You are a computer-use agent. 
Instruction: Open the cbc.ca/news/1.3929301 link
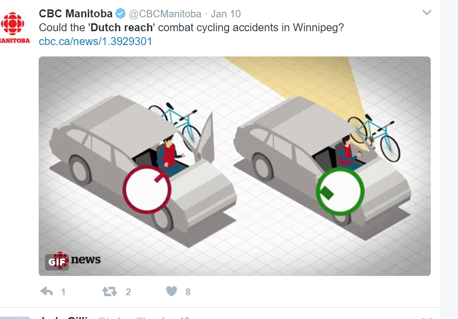(x=95, y=42)
